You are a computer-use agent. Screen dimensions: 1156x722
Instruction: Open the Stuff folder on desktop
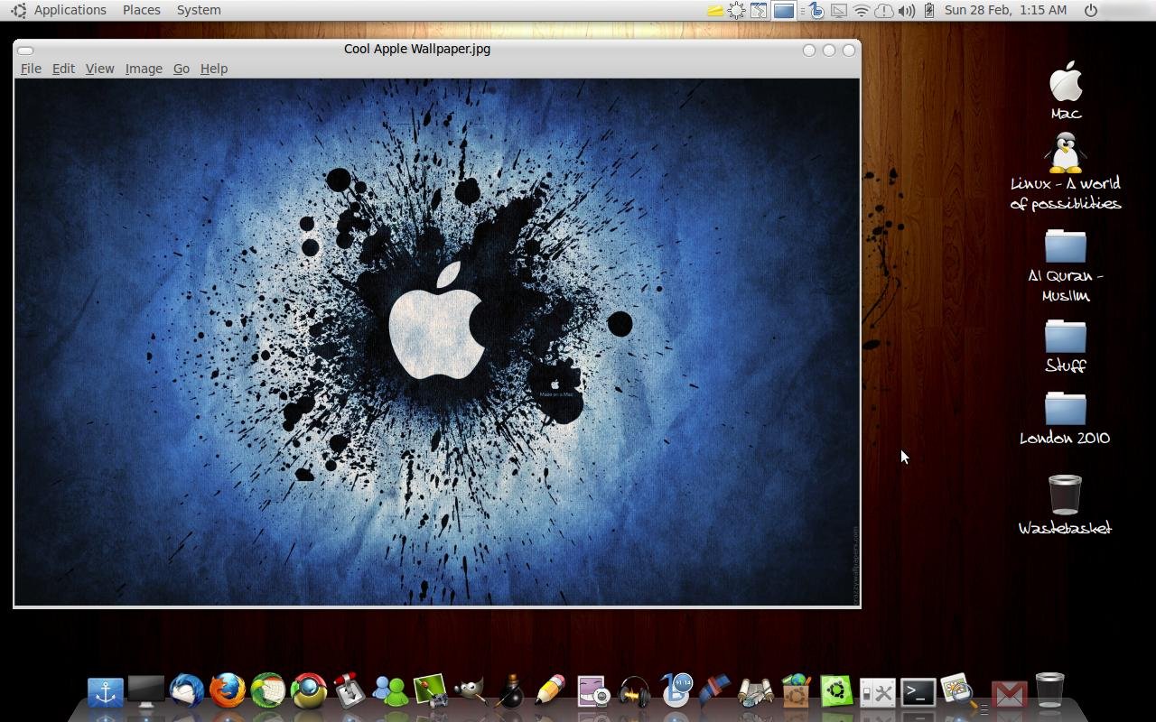[x=1066, y=347]
